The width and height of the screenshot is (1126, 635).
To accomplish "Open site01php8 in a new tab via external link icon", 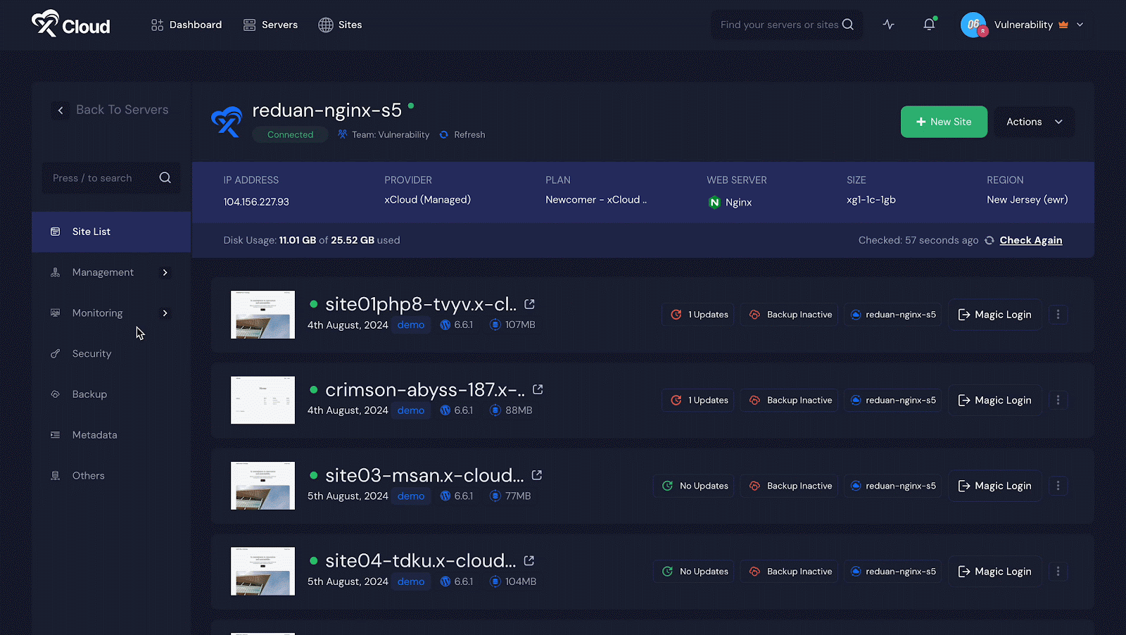I will pos(529,303).
